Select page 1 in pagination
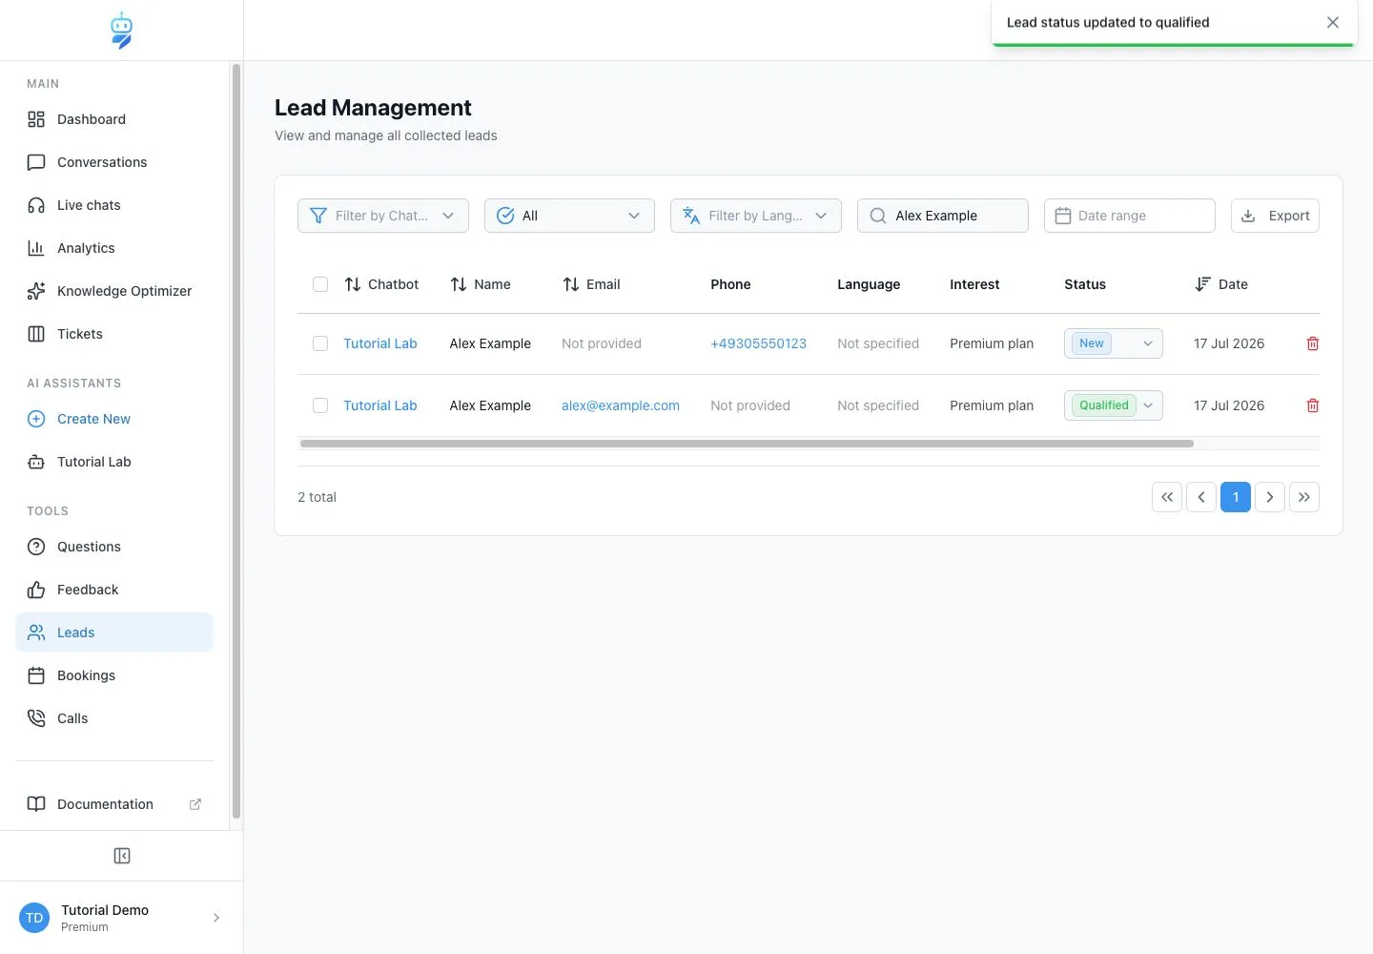Image resolution: width=1373 pixels, height=954 pixels. (1236, 497)
